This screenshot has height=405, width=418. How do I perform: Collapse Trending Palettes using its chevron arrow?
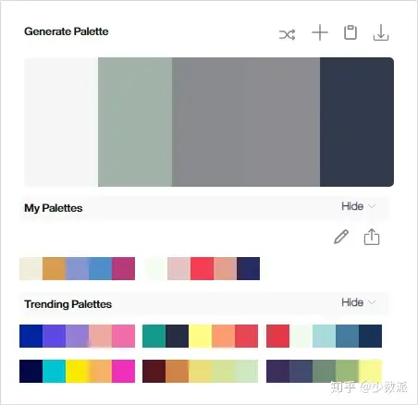(372, 302)
